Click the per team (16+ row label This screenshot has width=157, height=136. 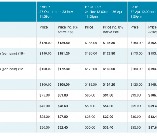12,54
